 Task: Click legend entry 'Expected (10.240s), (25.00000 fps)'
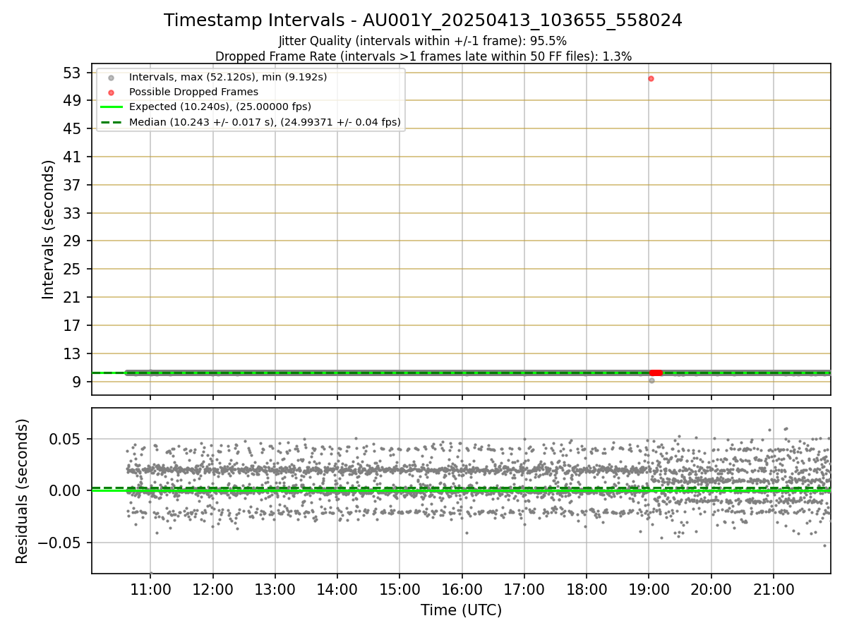(x=220, y=107)
